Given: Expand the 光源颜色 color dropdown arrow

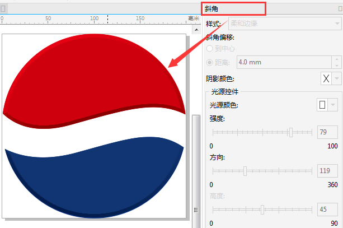Looking at the screenshot, I should (333, 105).
